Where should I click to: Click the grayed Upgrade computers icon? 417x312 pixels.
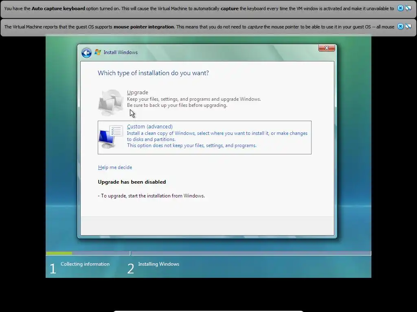click(111, 102)
